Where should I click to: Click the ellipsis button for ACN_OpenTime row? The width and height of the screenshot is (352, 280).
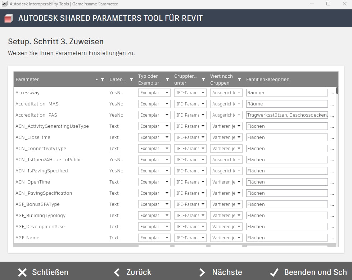332,183
